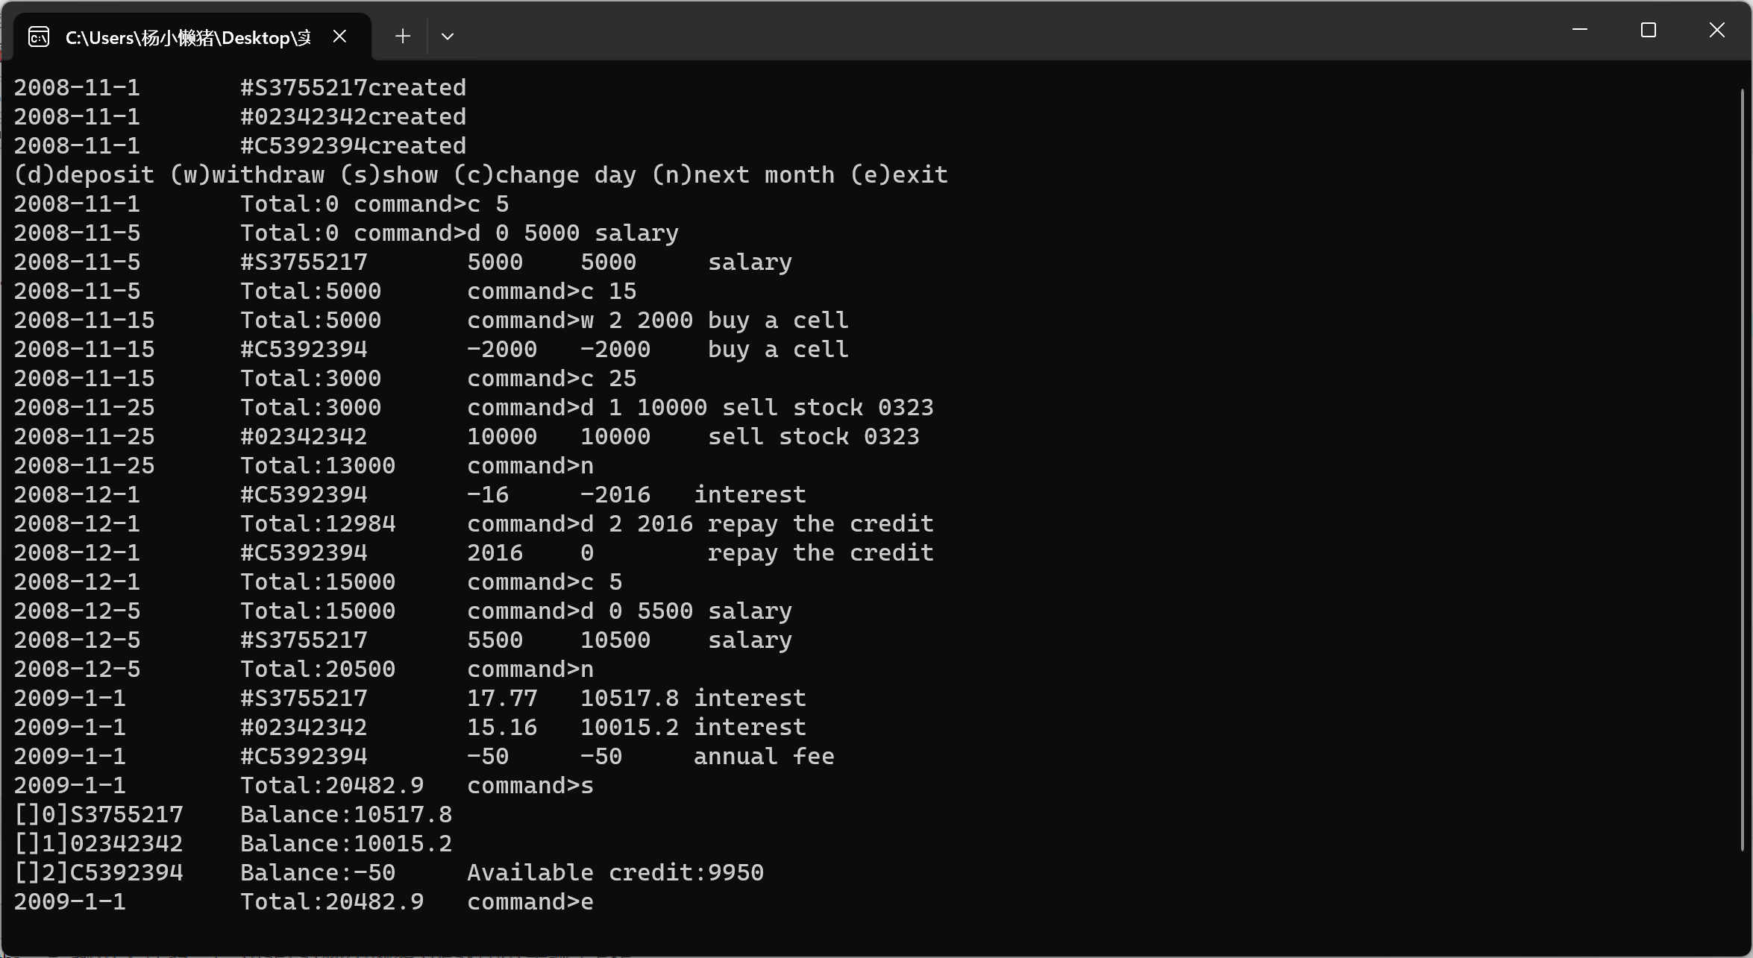
Task: Click 'Total:13000' on the 2008-11-25 line
Action: (x=317, y=465)
